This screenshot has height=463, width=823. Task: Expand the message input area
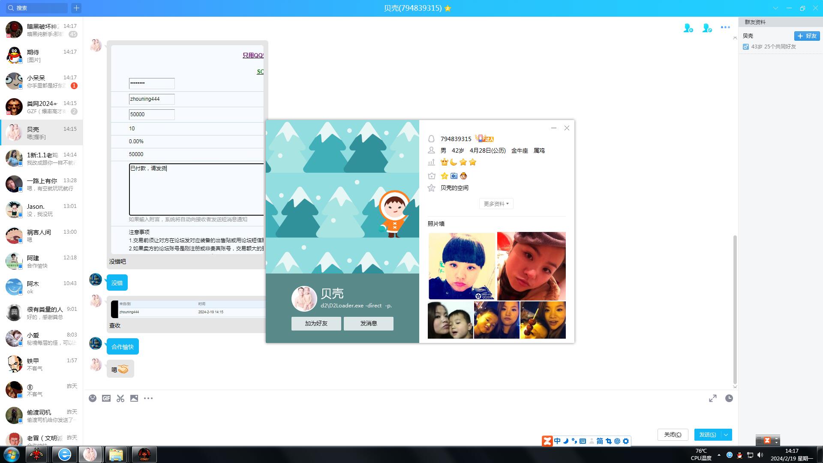(x=712, y=398)
